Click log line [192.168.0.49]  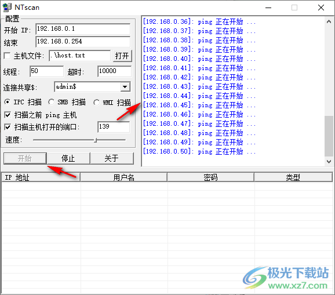[x=199, y=142]
